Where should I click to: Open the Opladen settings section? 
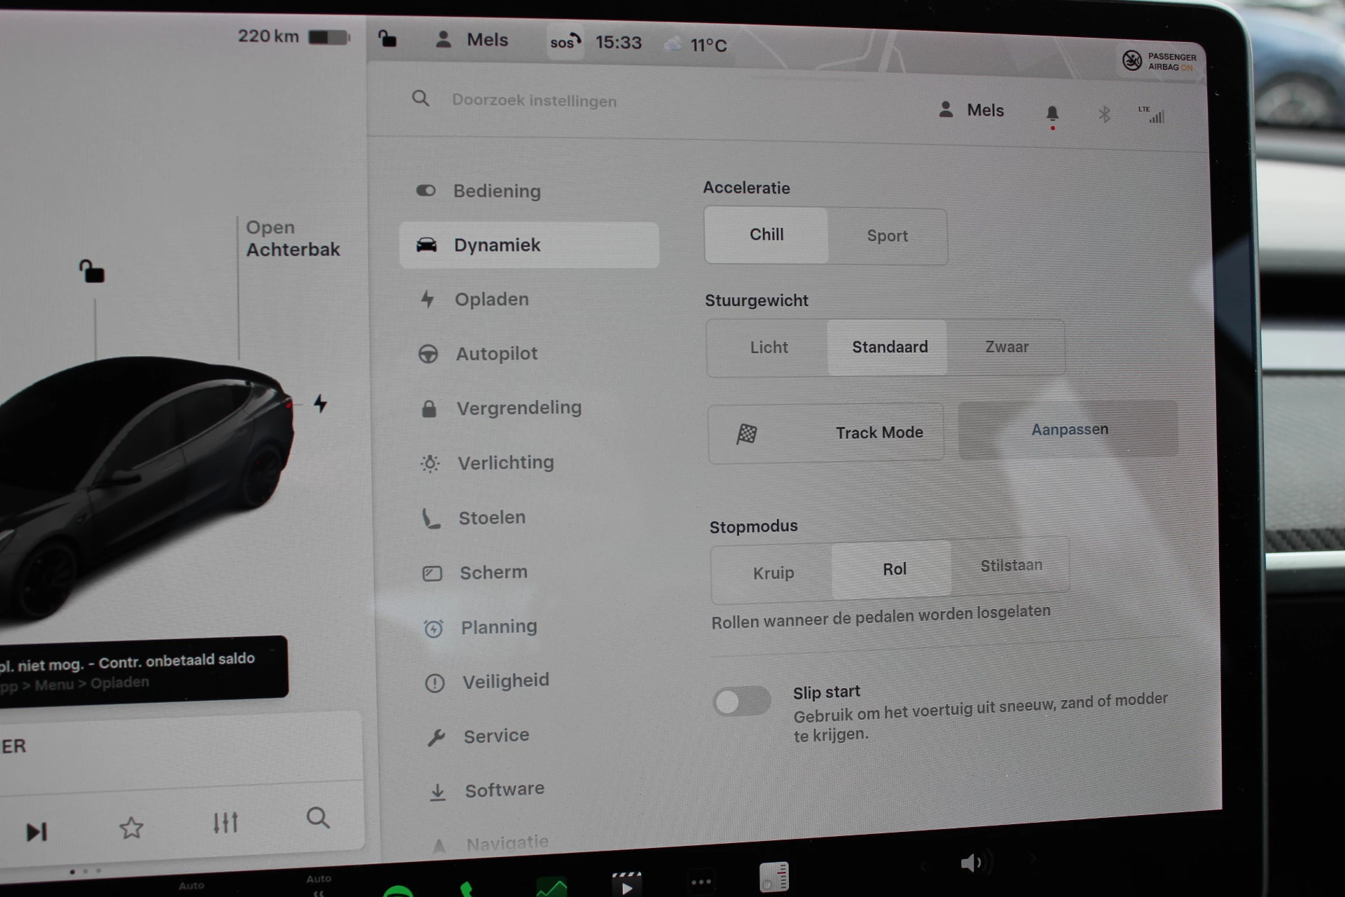492,299
